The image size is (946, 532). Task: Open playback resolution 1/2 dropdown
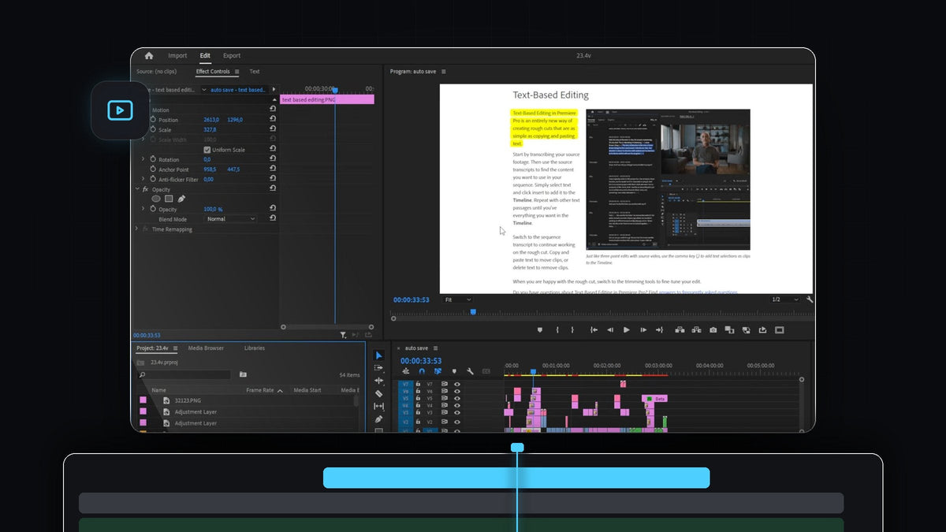pos(784,299)
